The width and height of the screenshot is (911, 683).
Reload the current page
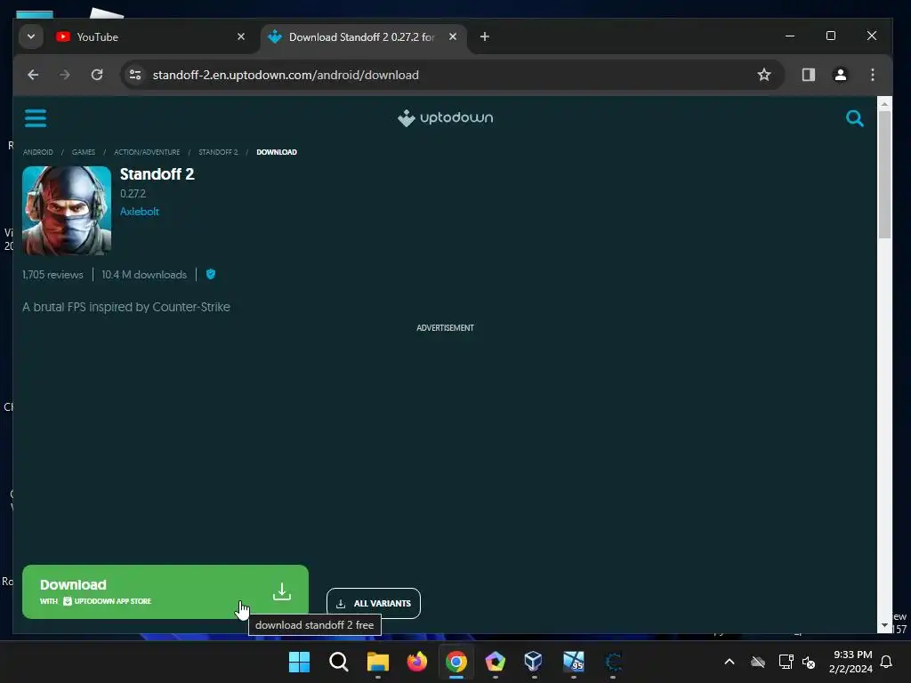97,75
